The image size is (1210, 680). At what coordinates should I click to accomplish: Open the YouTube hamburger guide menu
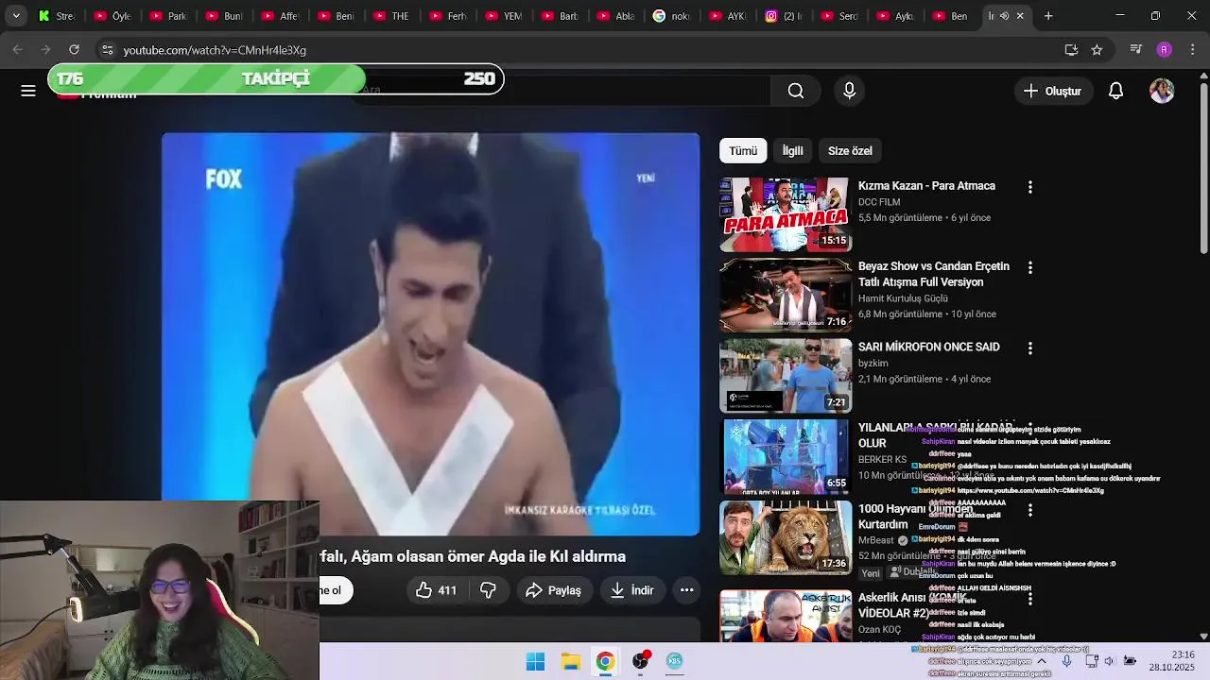tap(28, 91)
